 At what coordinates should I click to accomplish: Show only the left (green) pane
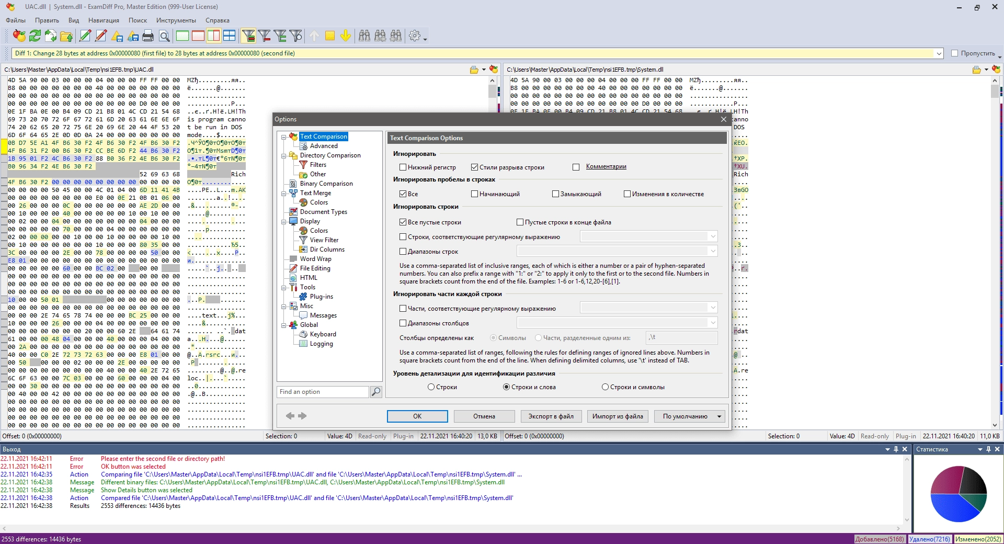point(182,36)
